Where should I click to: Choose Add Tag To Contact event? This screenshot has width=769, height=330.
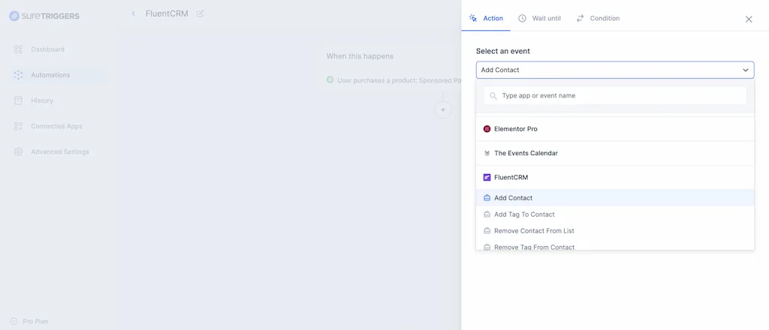click(615, 214)
